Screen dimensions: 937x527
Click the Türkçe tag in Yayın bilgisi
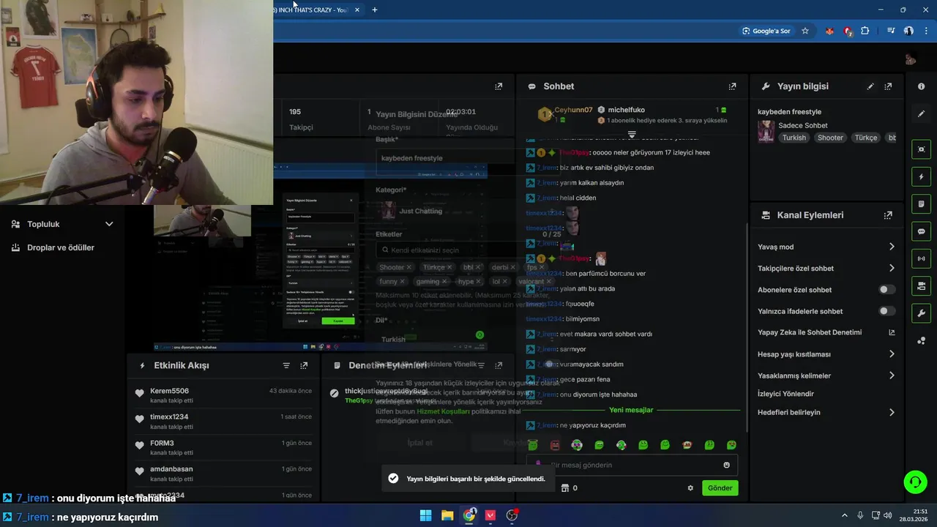click(x=866, y=138)
